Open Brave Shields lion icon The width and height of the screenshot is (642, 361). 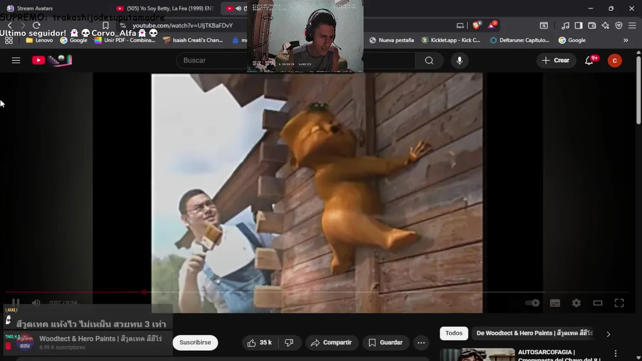pyautogui.click(x=476, y=25)
